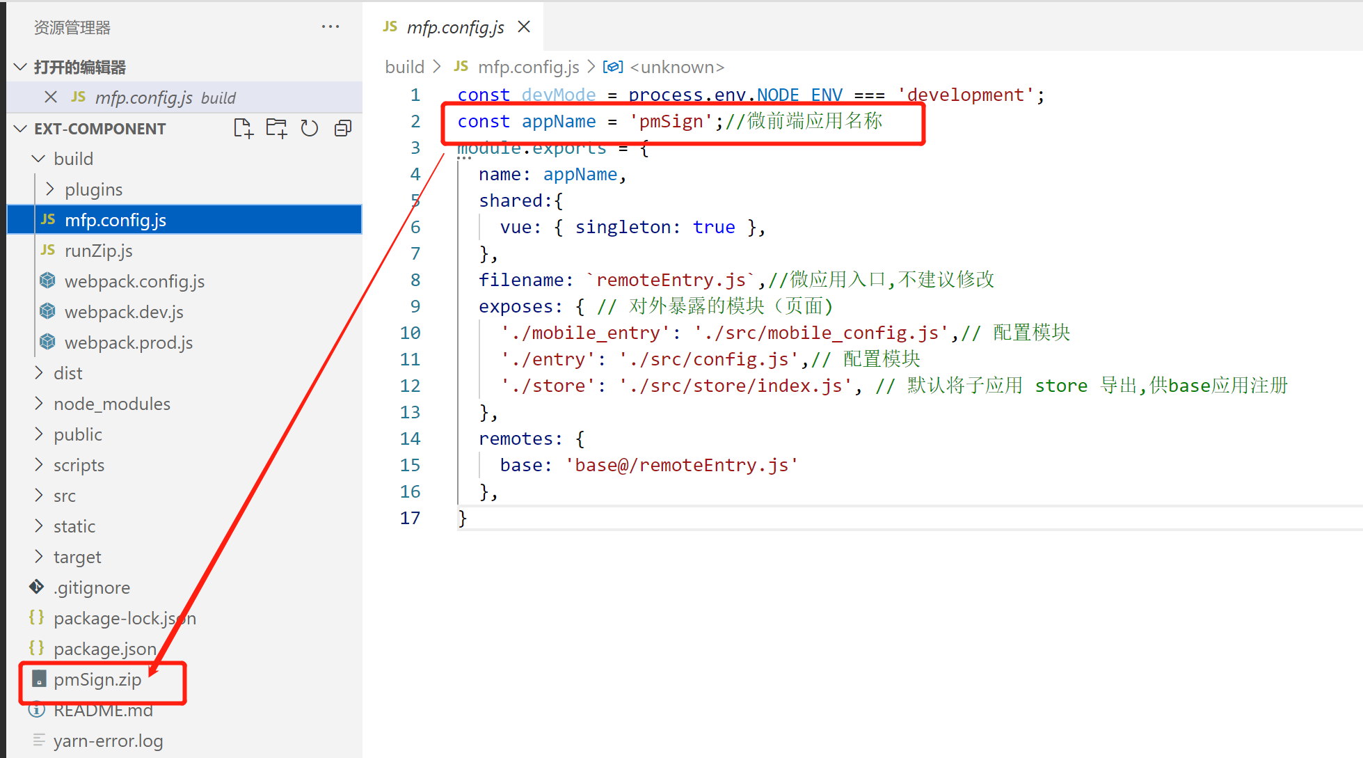Open package.json file
Image resolution: width=1363 pixels, height=758 pixels.
tap(104, 649)
